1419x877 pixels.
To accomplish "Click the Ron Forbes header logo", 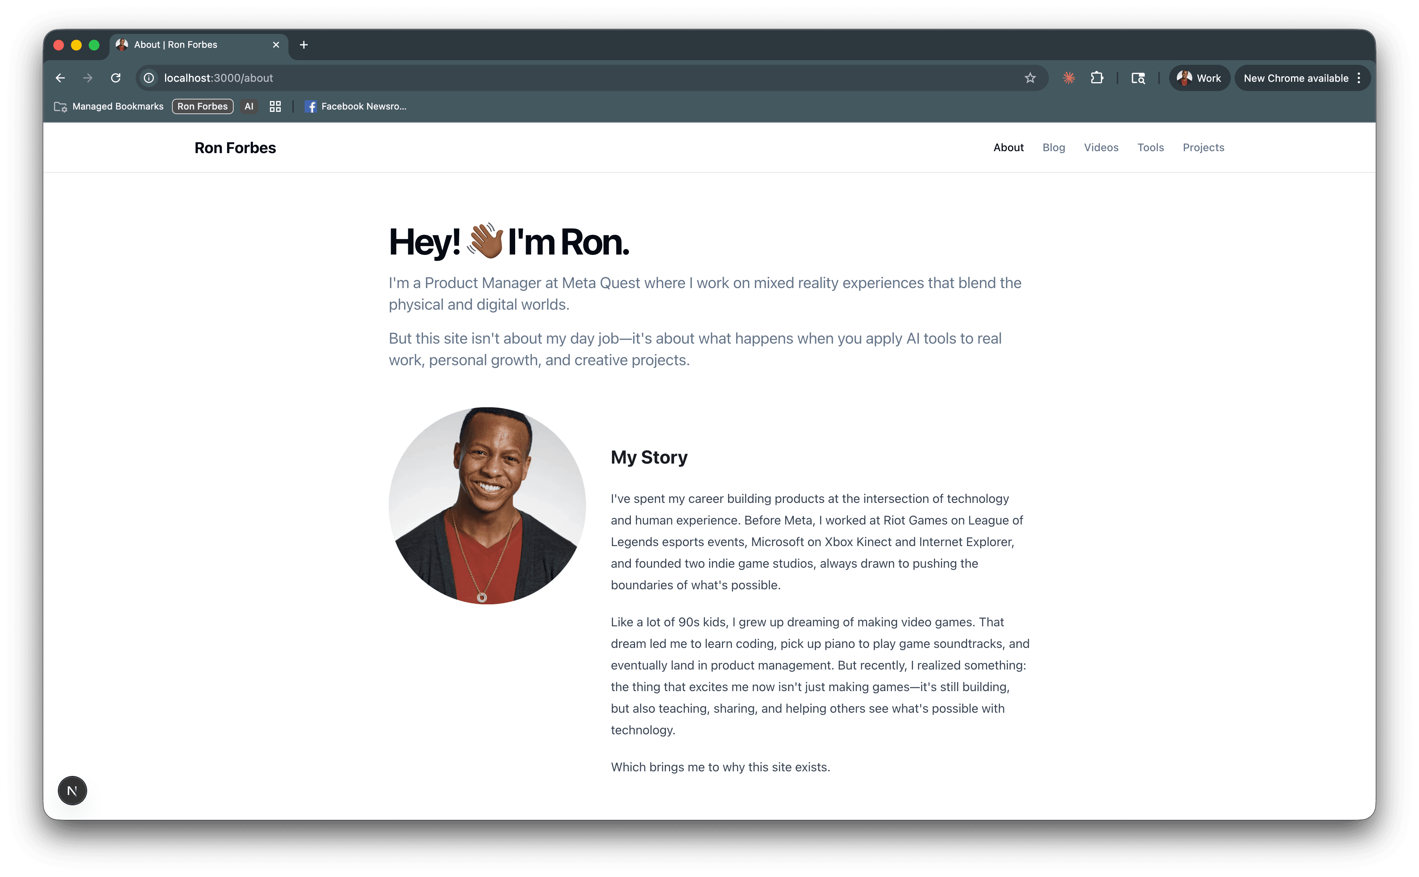I will pos(234,147).
